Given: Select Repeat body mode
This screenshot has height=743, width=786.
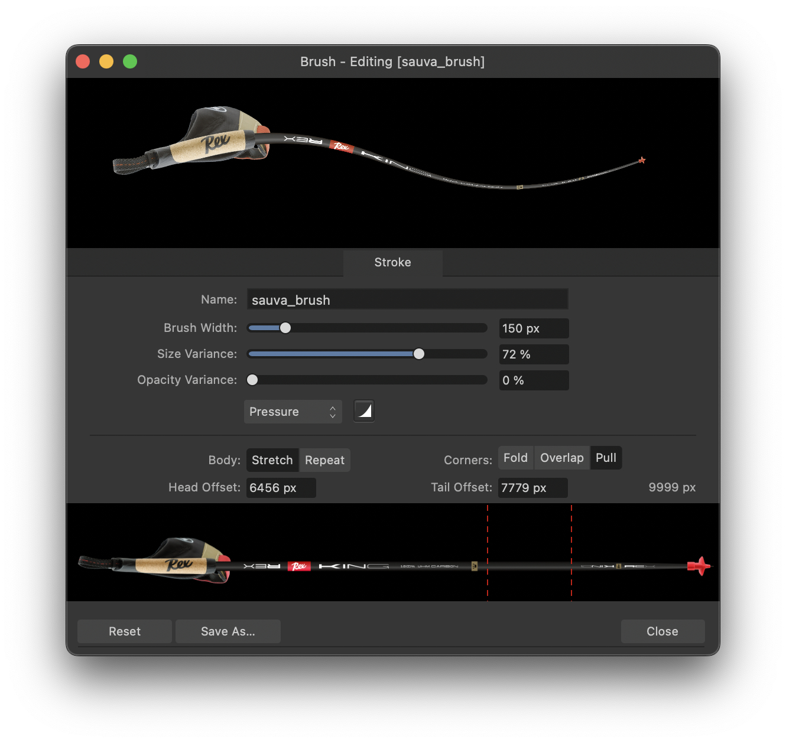Looking at the screenshot, I should click(x=324, y=460).
